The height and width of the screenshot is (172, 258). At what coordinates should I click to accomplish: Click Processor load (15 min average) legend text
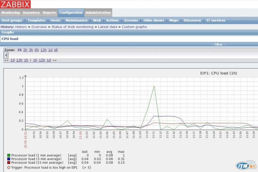point(37,162)
